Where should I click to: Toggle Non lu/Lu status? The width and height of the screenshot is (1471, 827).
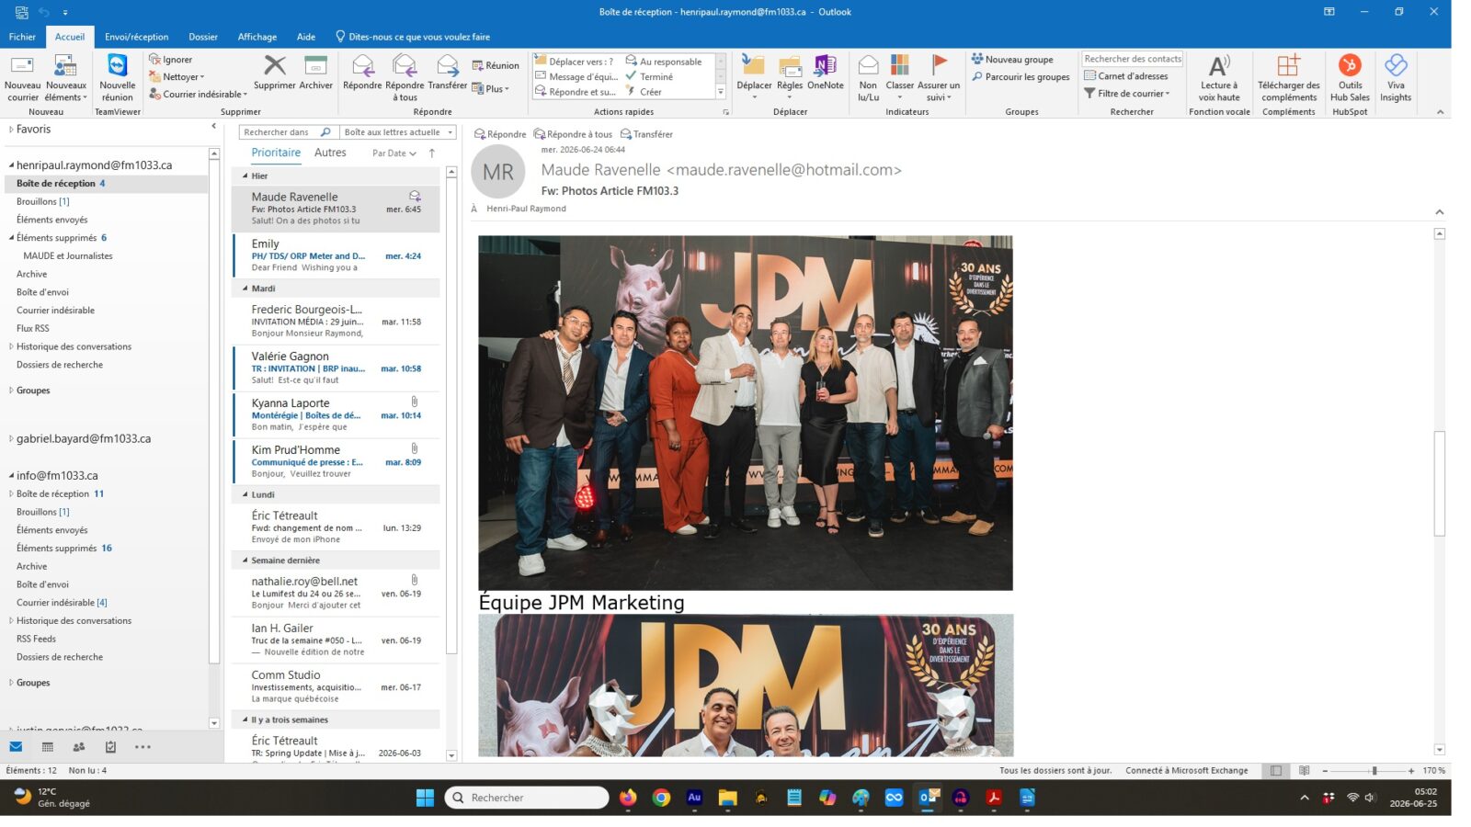pos(868,77)
